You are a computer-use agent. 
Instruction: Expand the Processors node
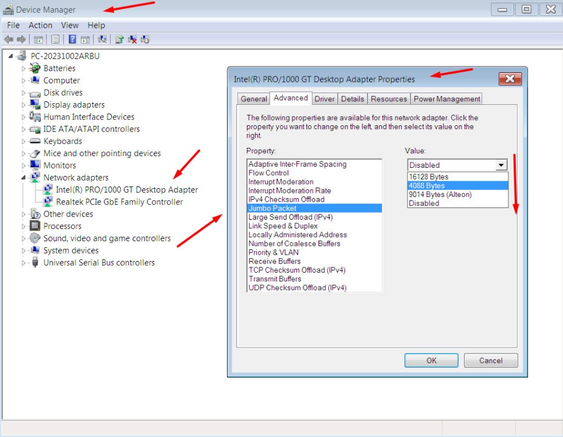tap(23, 226)
